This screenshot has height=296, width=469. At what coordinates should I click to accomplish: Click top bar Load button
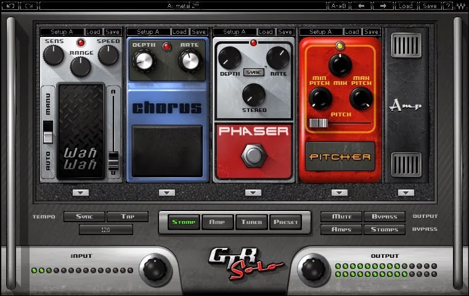point(406,6)
